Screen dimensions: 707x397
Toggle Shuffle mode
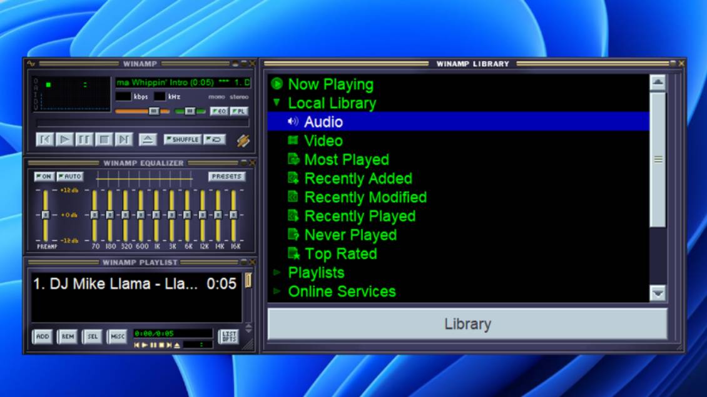point(182,139)
